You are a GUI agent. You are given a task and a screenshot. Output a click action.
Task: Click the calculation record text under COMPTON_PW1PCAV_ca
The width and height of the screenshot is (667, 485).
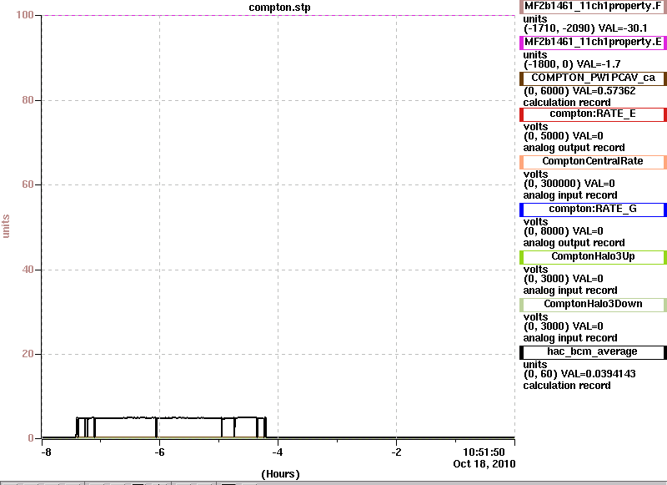pos(567,103)
